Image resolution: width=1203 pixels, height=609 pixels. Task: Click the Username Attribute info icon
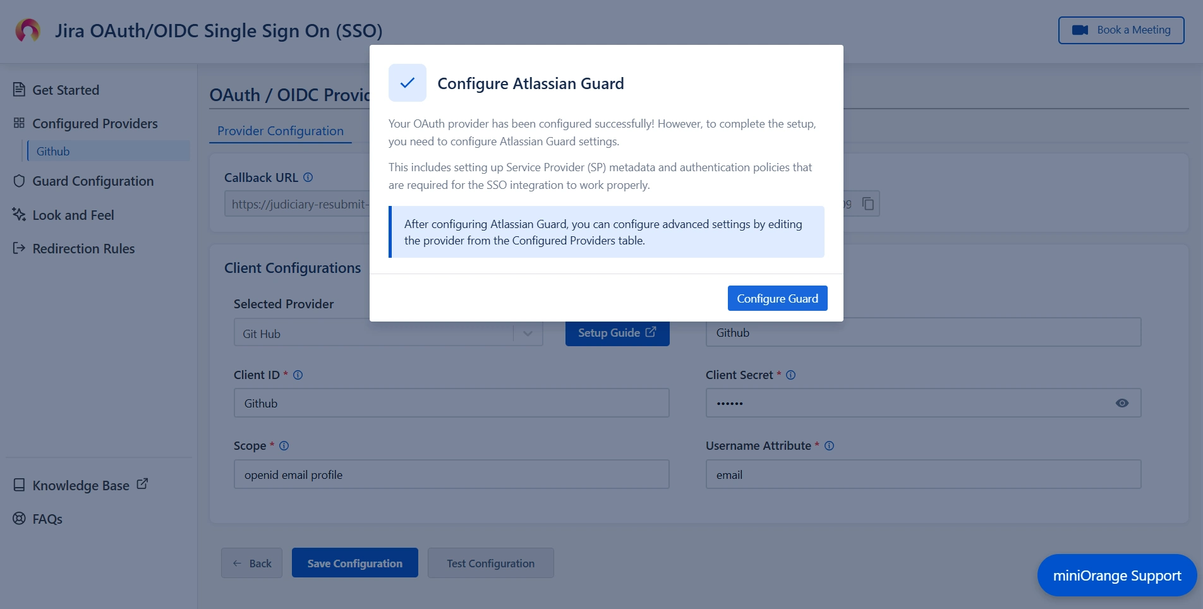point(830,446)
